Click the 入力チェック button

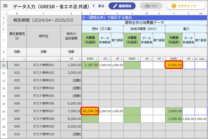[186, 6]
